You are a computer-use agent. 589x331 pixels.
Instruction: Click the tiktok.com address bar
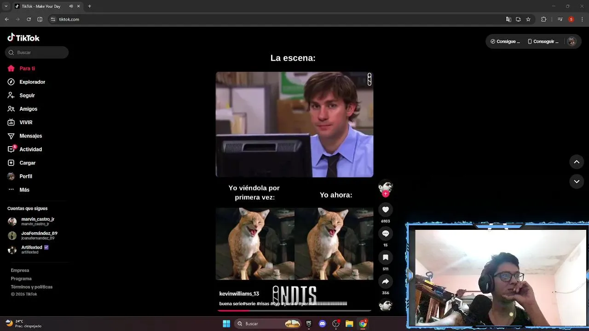point(276,19)
